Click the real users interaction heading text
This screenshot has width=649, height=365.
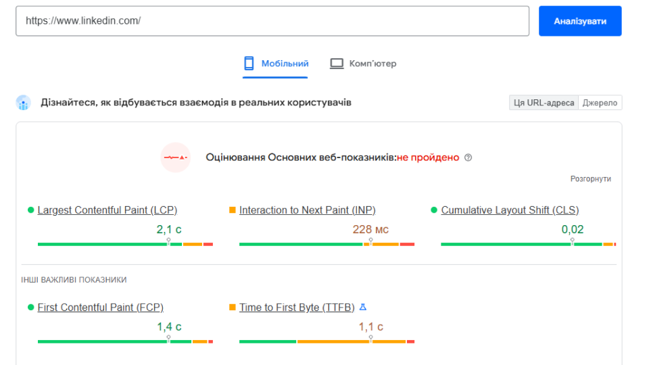(196, 103)
